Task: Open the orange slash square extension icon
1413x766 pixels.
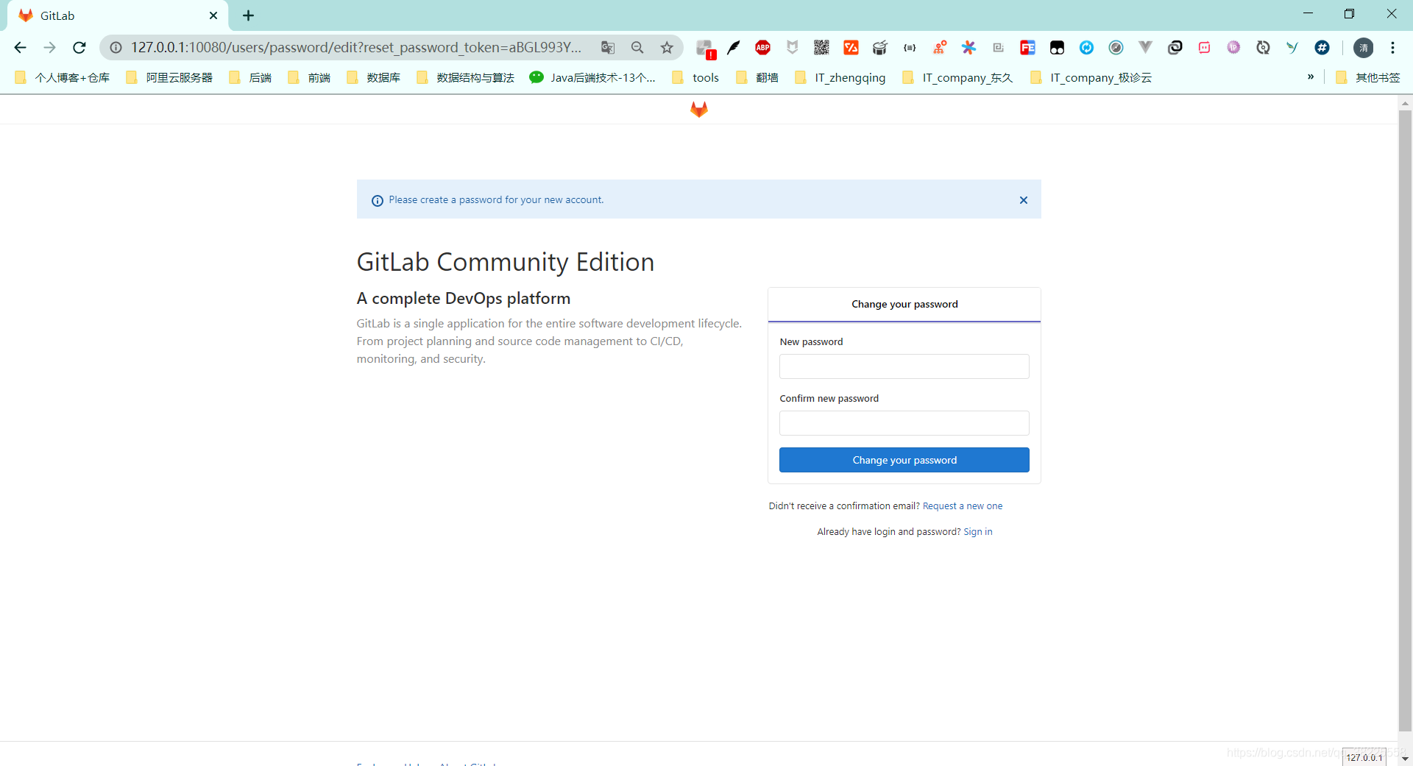Action: (x=851, y=48)
